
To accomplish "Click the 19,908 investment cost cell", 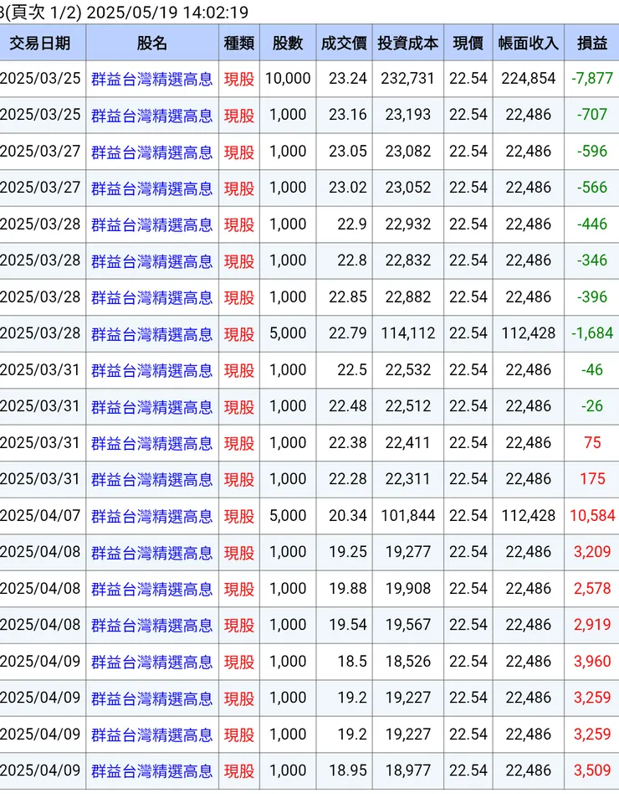I will point(407,589).
